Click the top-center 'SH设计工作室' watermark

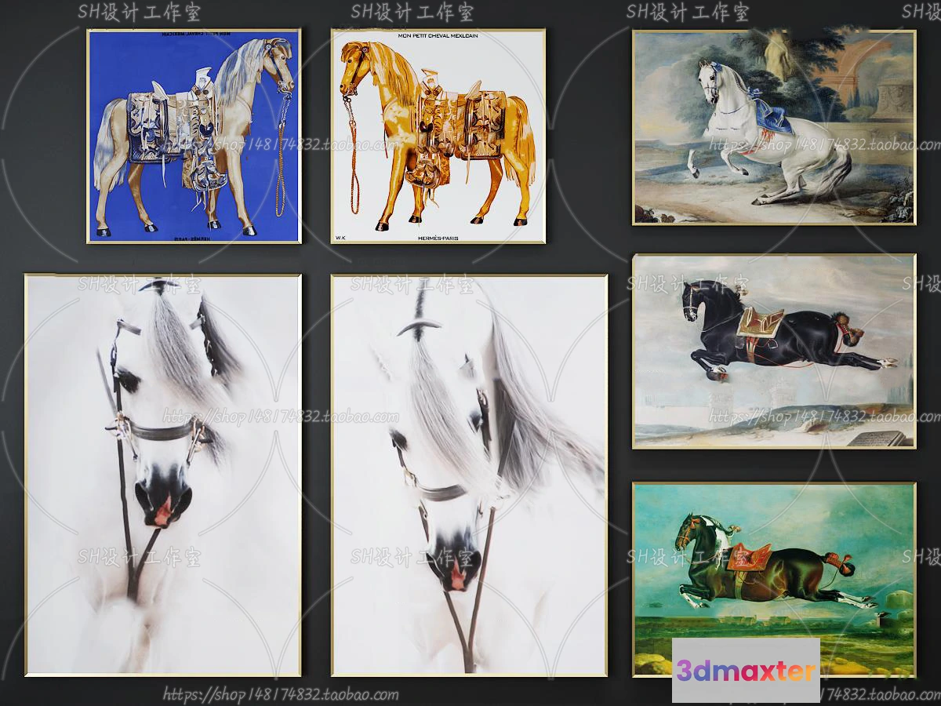pyautogui.click(x=412, y=12)
